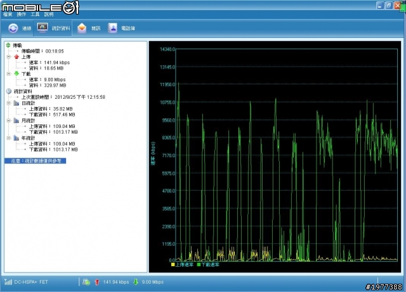This screenshot has width=406, height=292.
Task: Click the yellow 上傳速率 legend swatch
Action: coord(173,265)
